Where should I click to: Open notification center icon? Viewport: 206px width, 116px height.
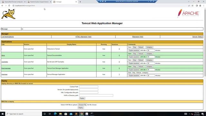pos(202,114)
